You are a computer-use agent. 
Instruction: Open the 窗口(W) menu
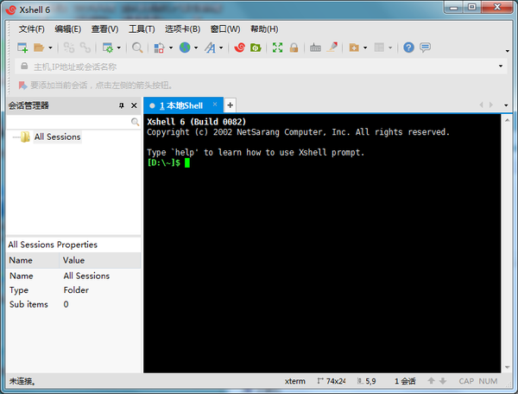225,29
